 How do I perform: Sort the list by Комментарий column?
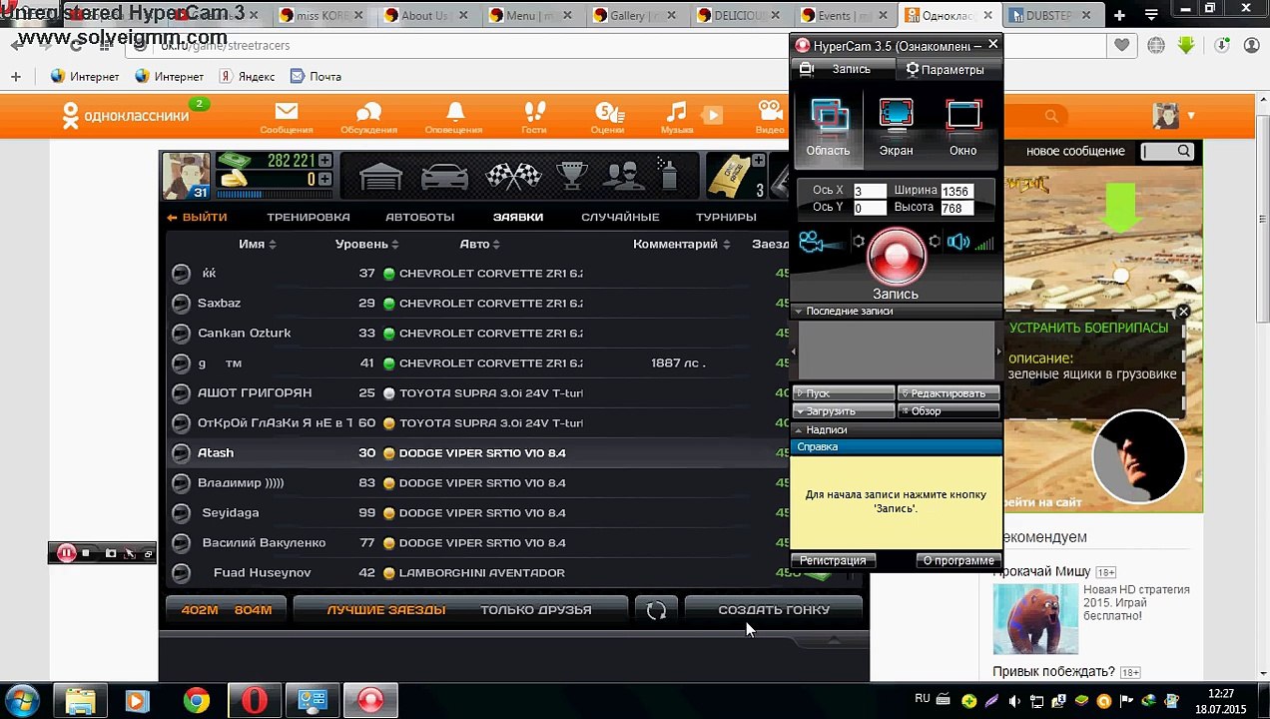click(681, 244)
